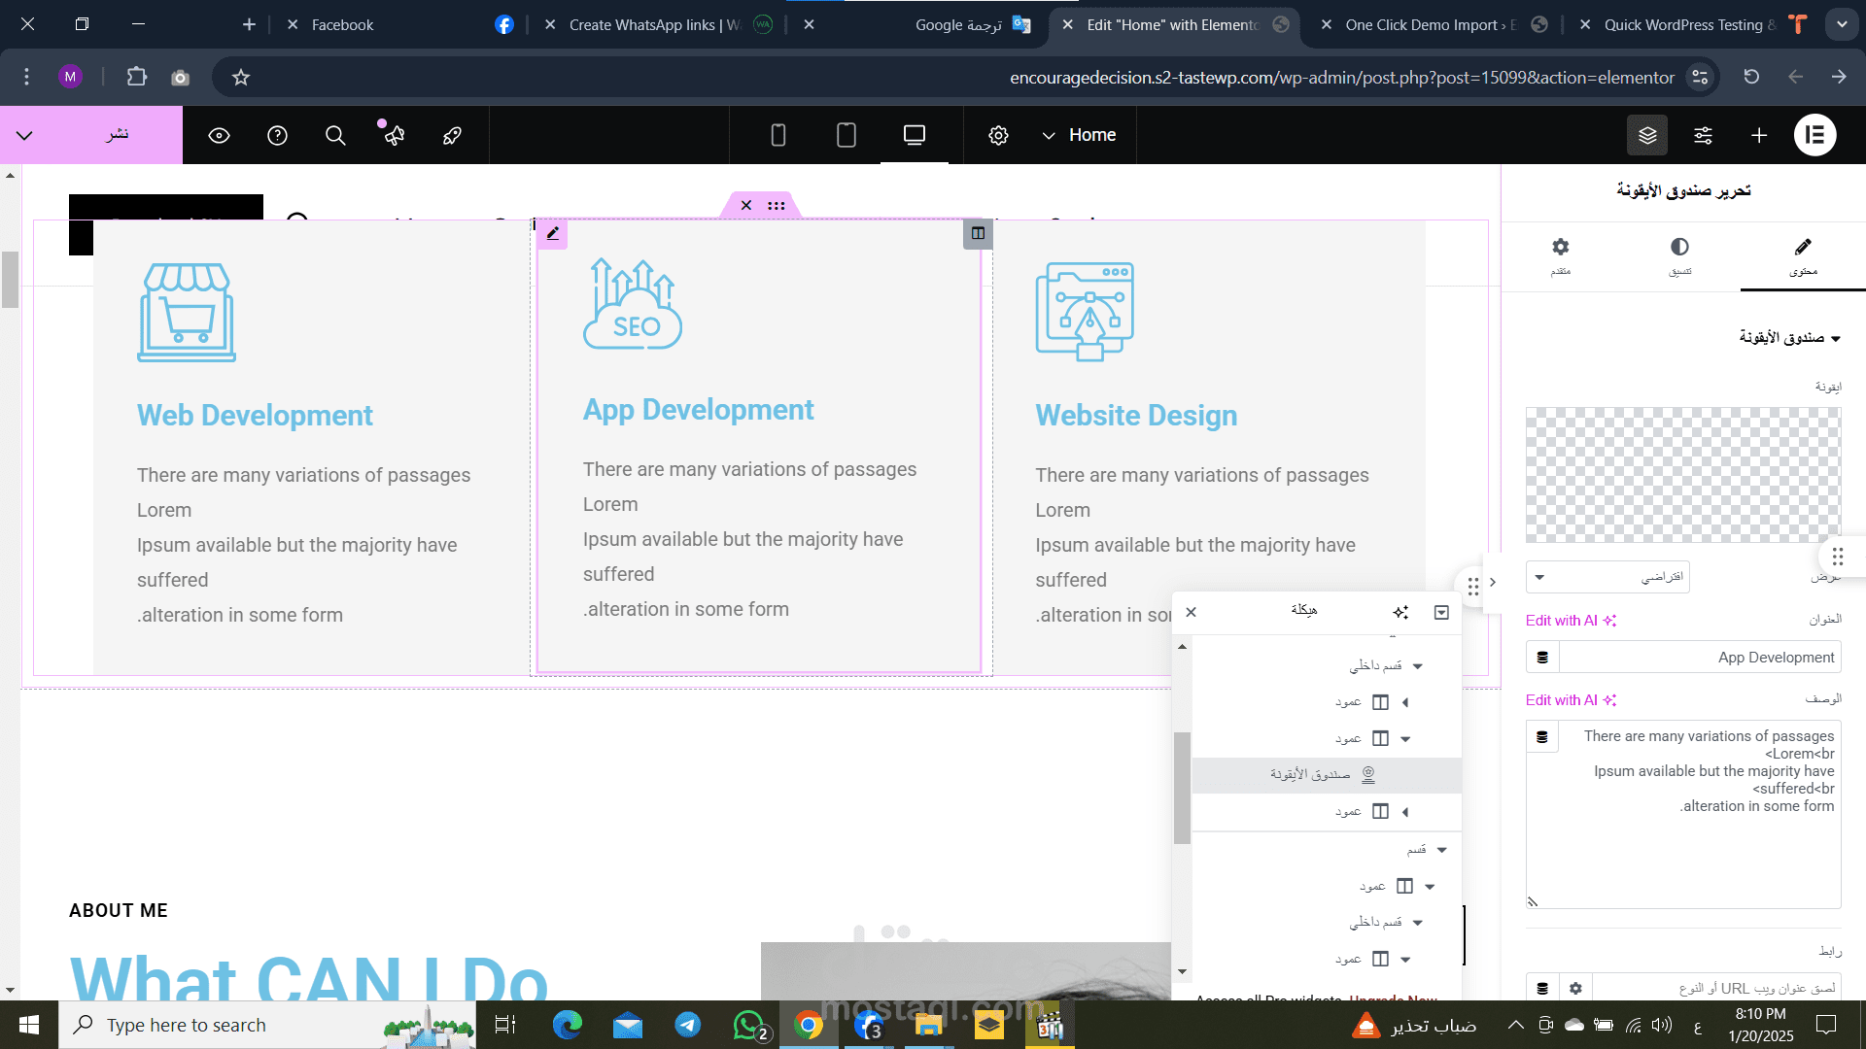Switch to tablet responsive view
The height and width of the screenshot is (1049, 1866).
pyautogui.click(x=846, y=135)
